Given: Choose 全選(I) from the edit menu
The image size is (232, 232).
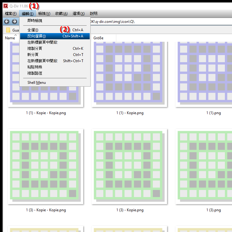Looking at the screenshot, I should [x=55, y=30].
